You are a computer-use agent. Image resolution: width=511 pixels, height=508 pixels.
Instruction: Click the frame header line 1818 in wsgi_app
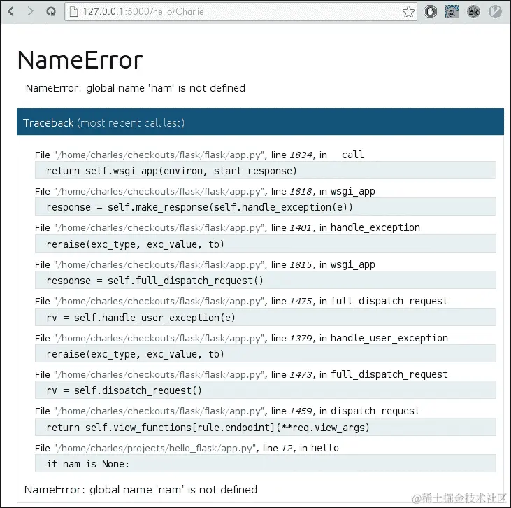click(205, 191)
